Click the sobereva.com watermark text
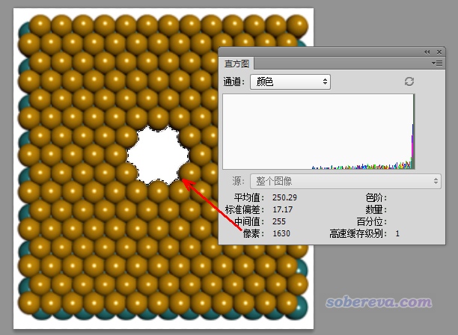Viewport: 458px width, 335px height. [x=378, y=304]
